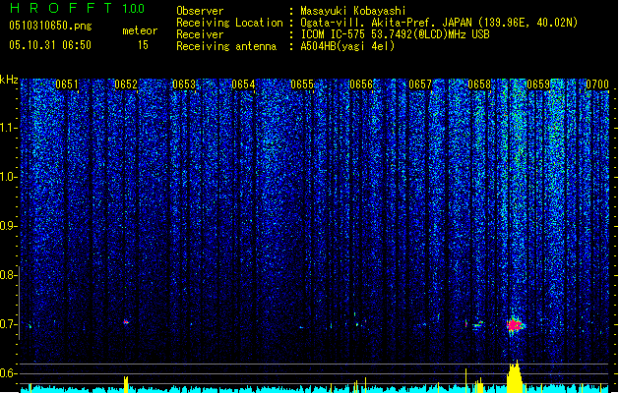This screenshot has width=619, height=393.
Task: Click the 0659 time marker
Action: 538,84
